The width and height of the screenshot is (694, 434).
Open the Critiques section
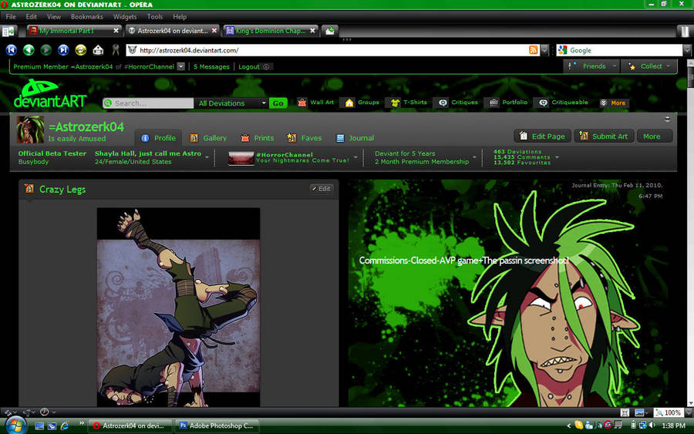click(x=458, y=103)
